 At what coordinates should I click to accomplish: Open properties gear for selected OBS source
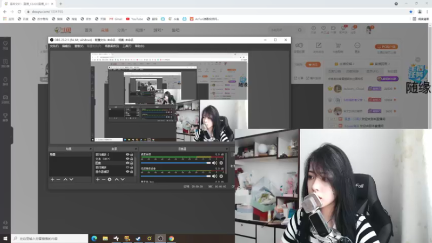(x=110, y=179)
